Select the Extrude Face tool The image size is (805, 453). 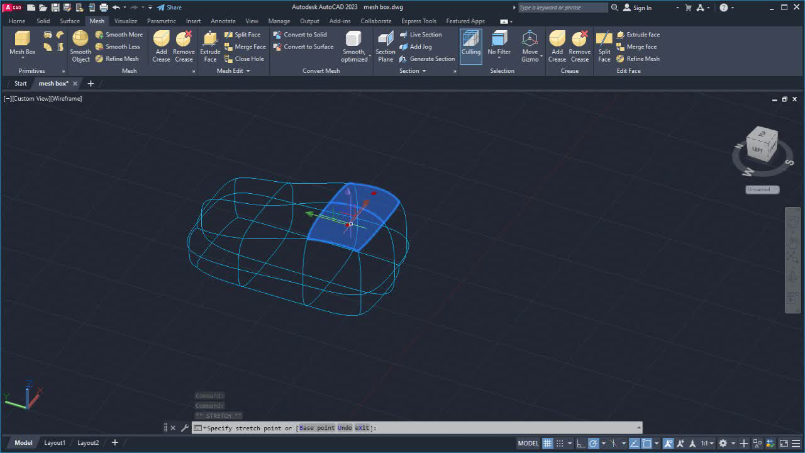tap(209, 47)
